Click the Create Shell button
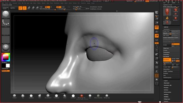 167,67
